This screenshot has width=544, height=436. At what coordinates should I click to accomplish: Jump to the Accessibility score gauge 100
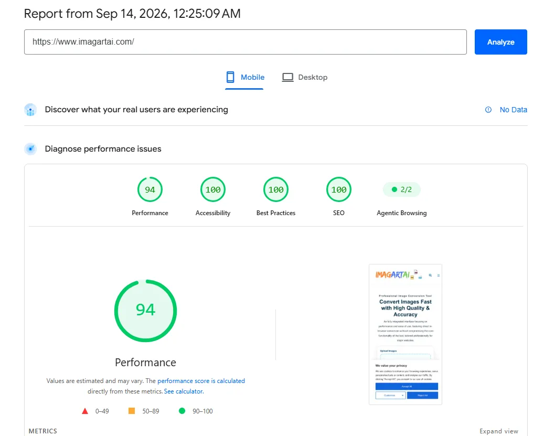tap(213, 189)
